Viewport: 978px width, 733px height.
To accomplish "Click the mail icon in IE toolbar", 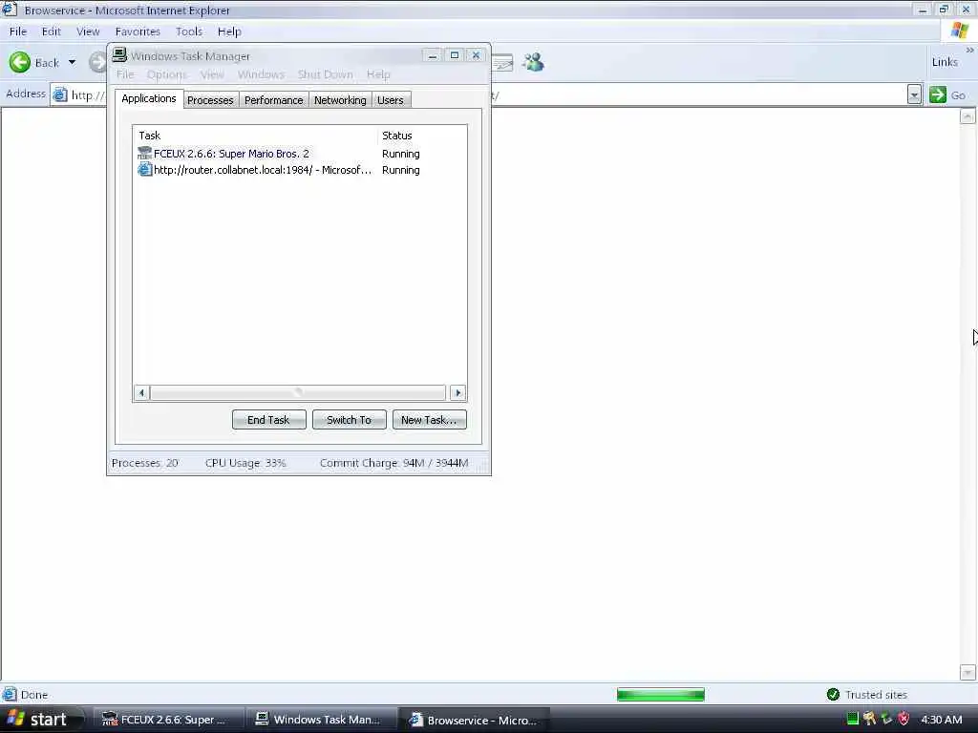I will coord(502,62).
